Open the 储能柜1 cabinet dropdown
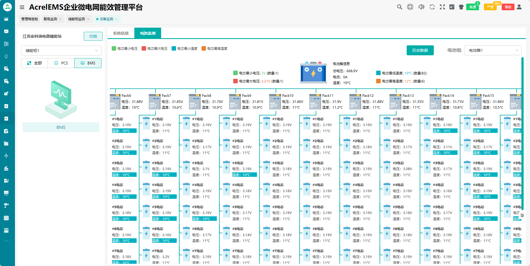 click(61, 51)
